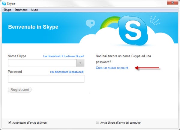
Task: Click 'Crea un nuovo account' link
Action: [112, 68]
